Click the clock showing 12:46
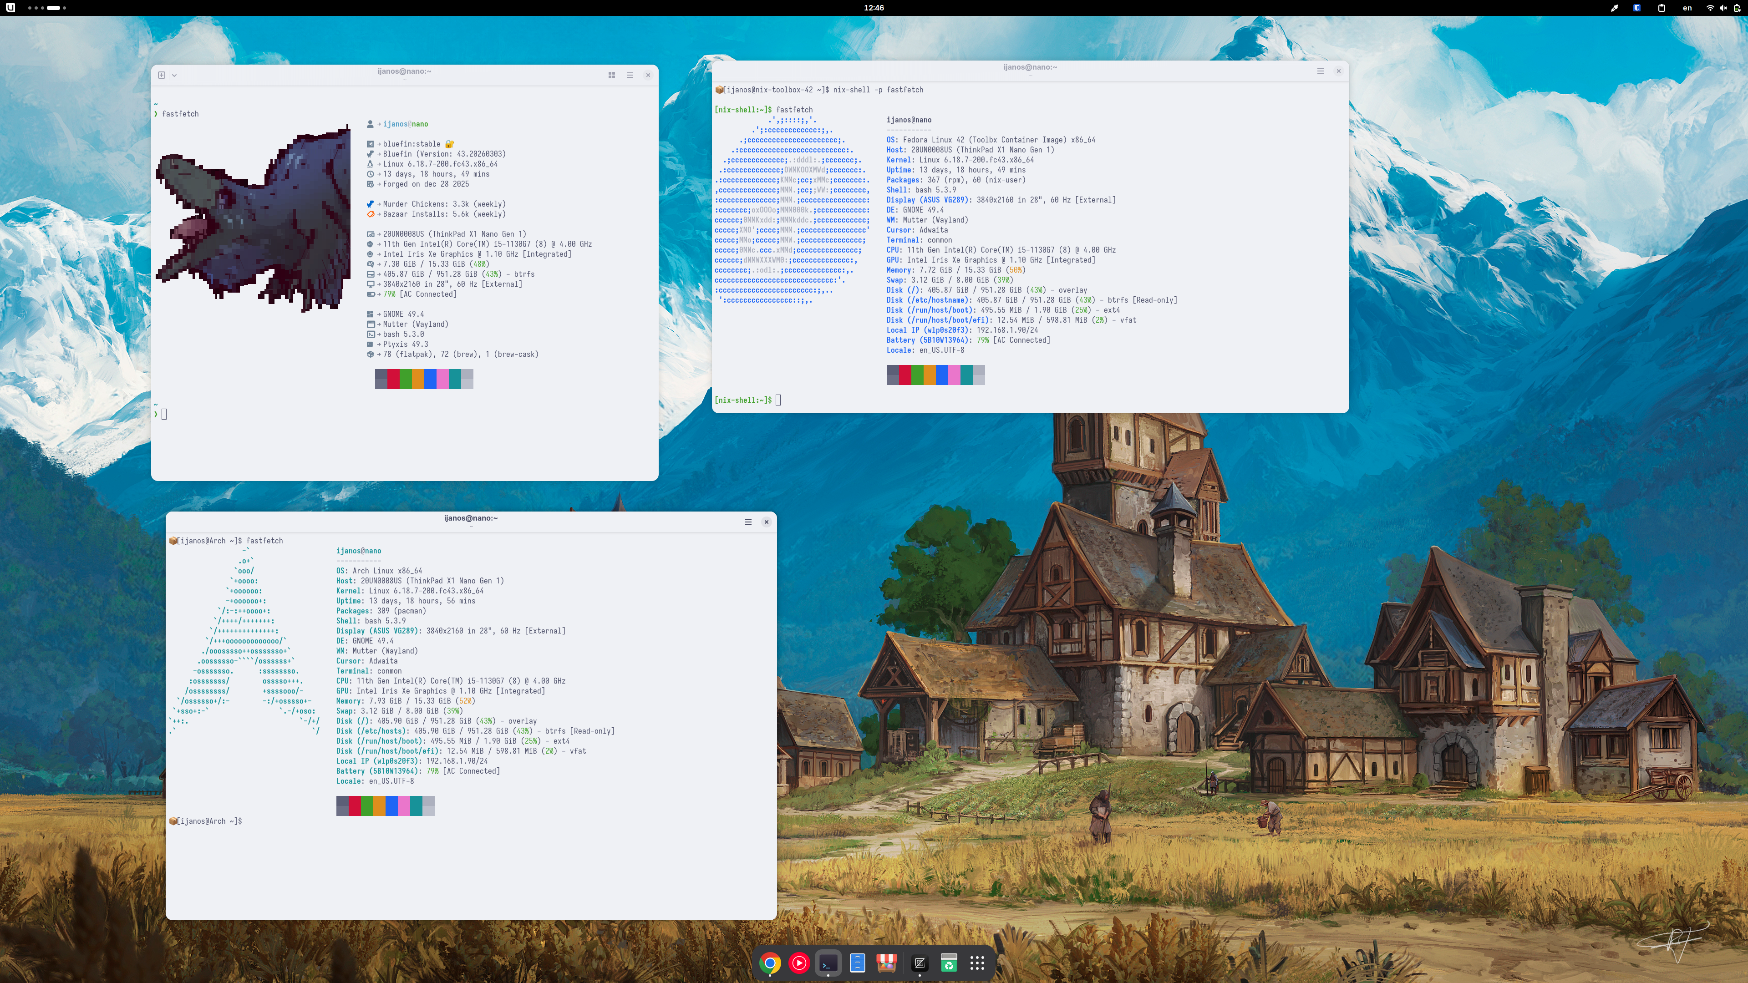The image size is (1748, 983). click(x=874, y=8)
